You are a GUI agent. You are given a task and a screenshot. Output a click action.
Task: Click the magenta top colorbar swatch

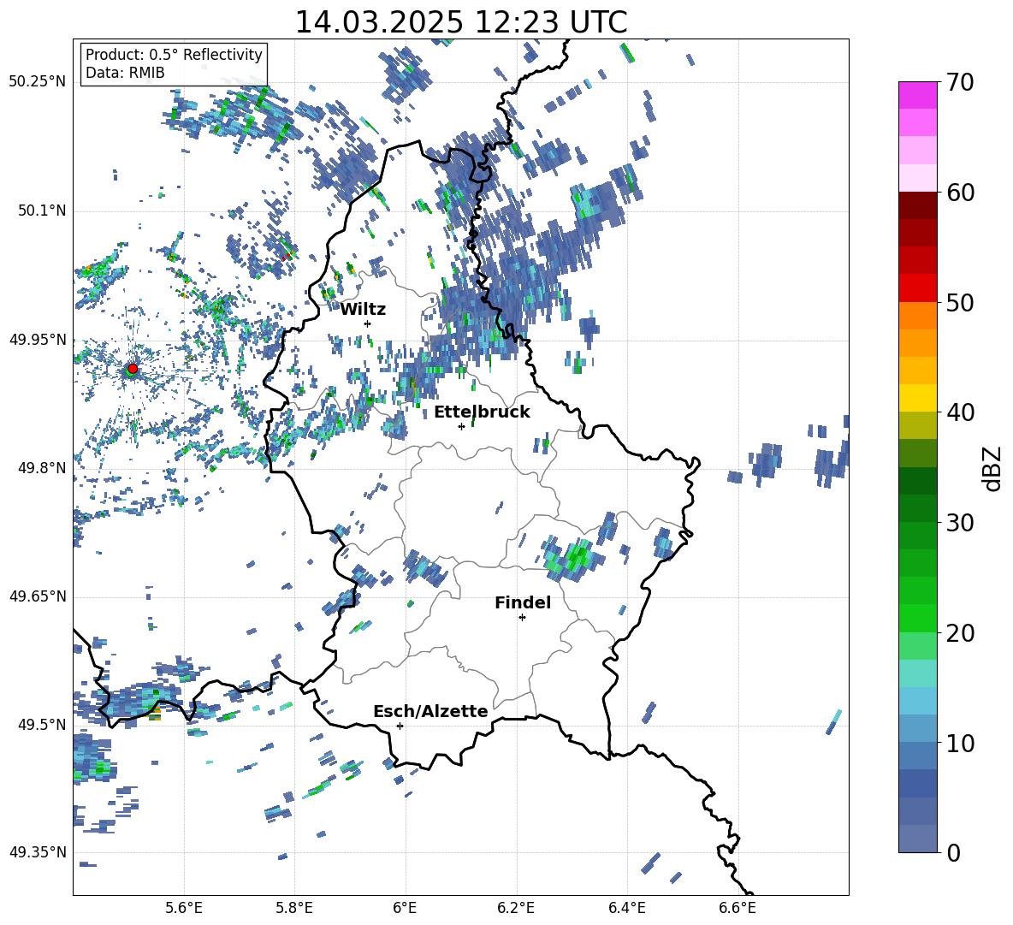click(x=917, y=95)
